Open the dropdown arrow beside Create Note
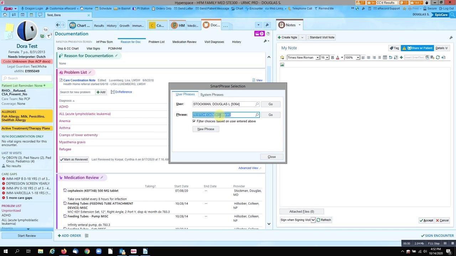 coord(302,37)
